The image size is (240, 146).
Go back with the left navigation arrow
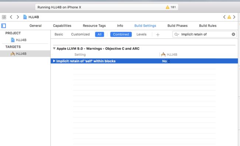(11, 17)
